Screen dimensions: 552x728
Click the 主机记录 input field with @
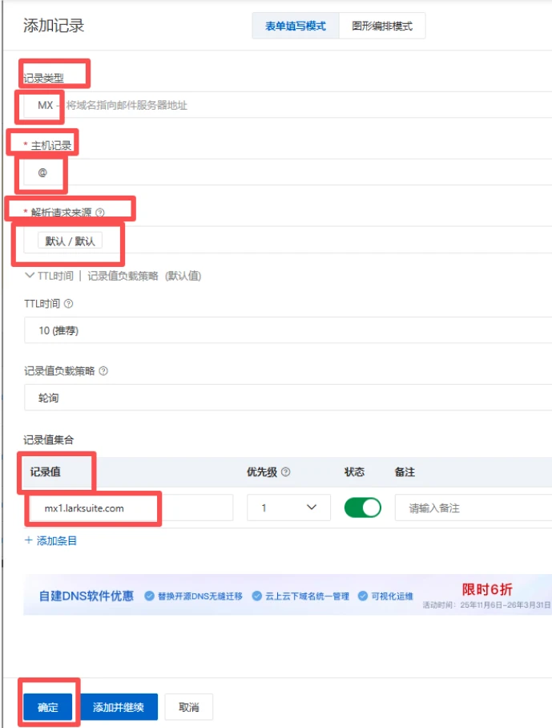288,172
